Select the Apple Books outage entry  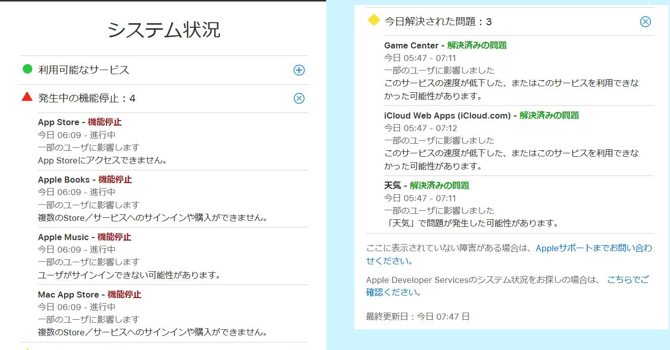[x=64, y=180]
